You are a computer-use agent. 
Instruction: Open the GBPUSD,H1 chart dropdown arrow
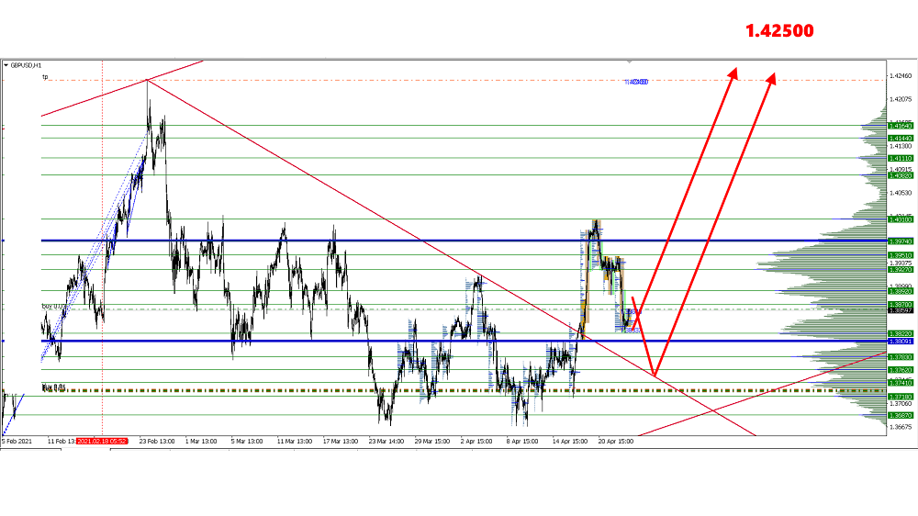7,65
